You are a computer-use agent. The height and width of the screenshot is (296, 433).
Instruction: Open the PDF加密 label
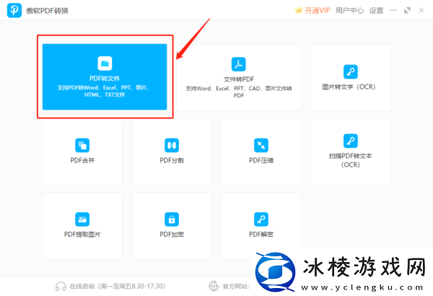tap(172, 235)
